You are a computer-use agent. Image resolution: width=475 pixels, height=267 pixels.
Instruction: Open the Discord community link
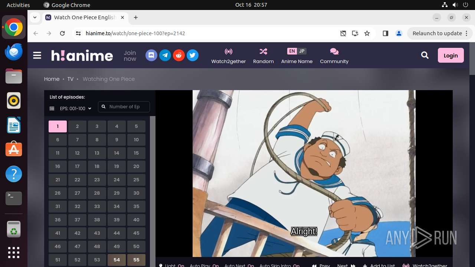pos(151,56)
